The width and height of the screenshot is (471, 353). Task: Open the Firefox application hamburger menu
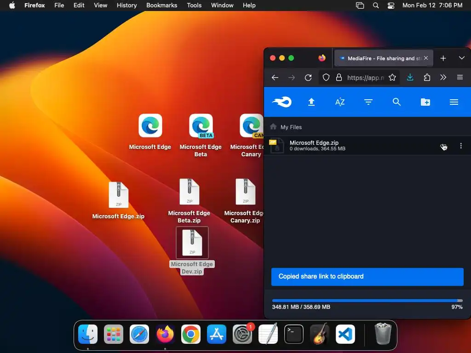pyautogui.click(x=460, y=77)
